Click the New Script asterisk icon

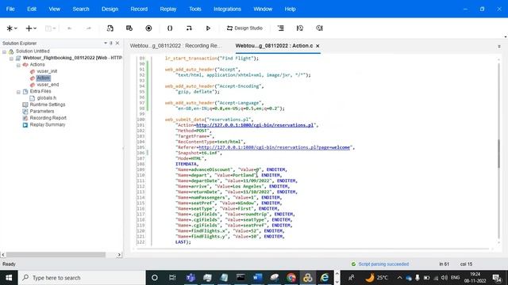click(10, 28)
